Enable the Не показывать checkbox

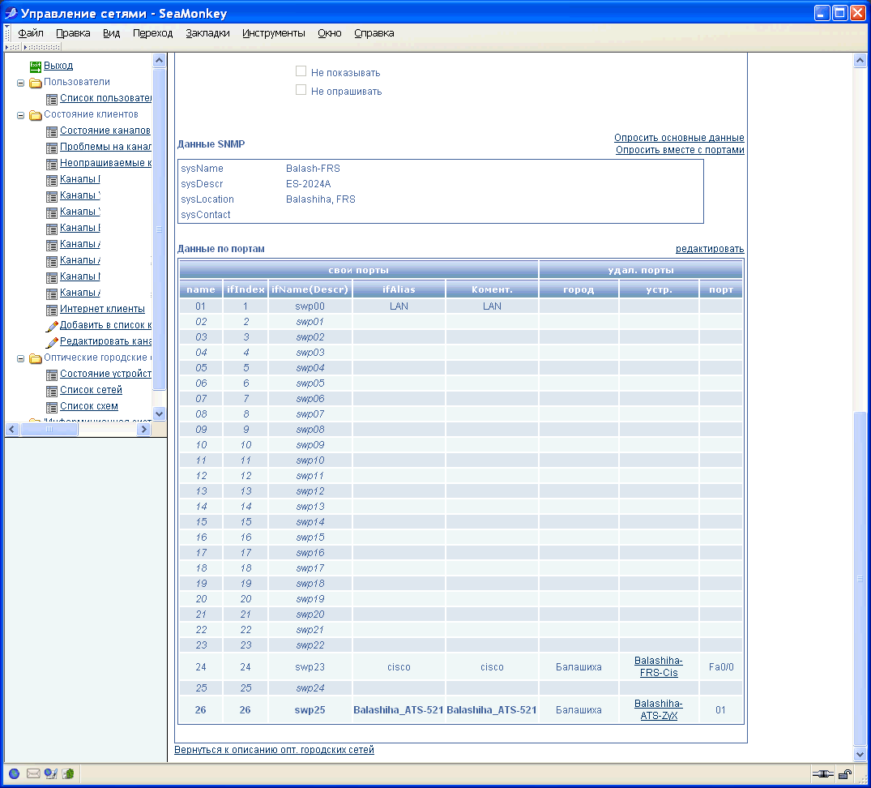tap(301, 70)
